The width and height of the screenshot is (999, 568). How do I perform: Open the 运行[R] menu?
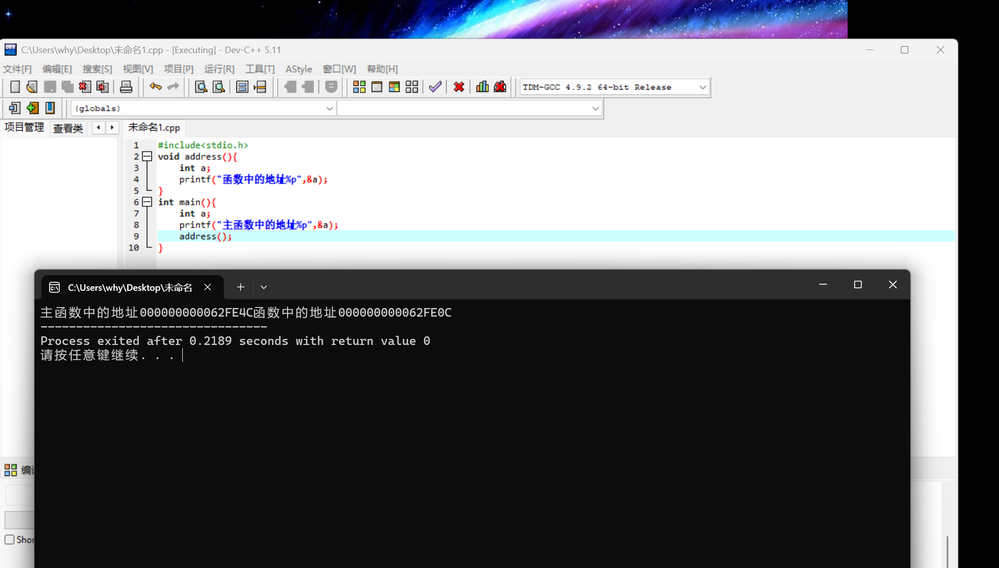point(219,69)
